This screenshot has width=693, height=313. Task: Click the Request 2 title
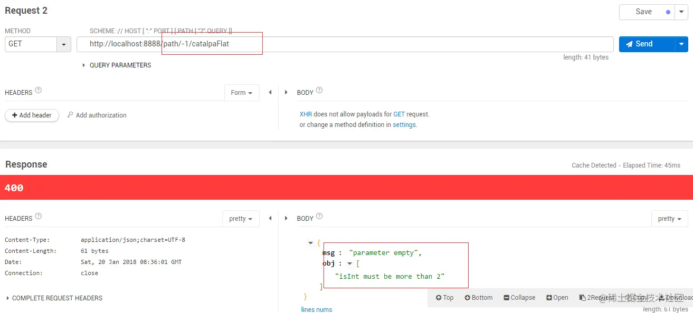click(x=26, y=11)
